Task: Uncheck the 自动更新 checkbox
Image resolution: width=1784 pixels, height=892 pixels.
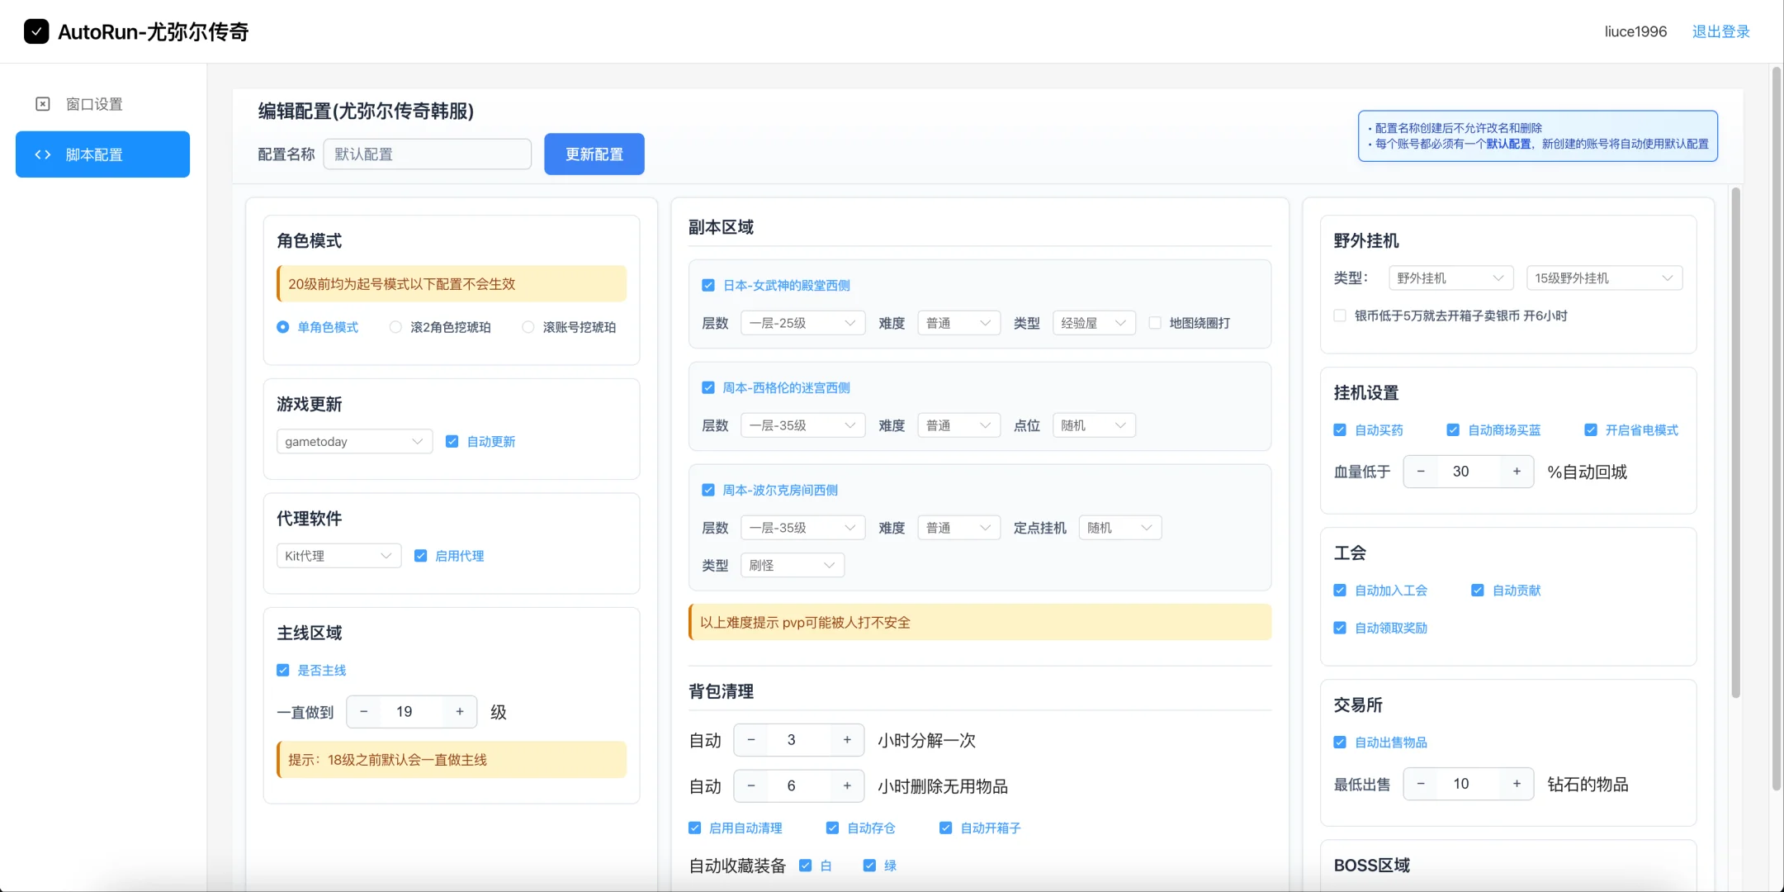Action: tap(452, 442)
